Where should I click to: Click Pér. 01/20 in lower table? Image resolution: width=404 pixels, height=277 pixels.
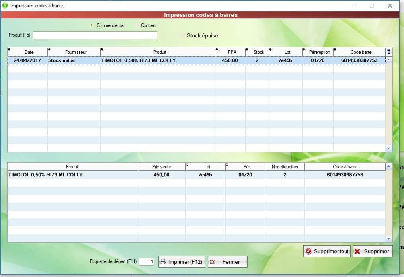coord(245,174)
